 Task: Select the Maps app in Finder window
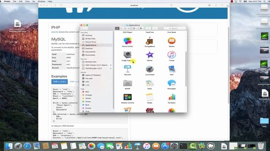tap(149, 83)
